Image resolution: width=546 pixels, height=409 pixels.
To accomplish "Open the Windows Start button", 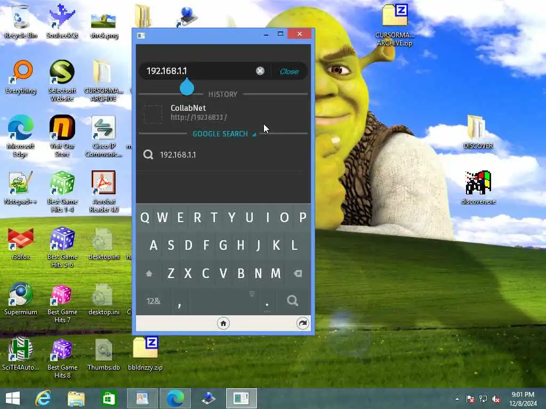I will coord(13,398).
